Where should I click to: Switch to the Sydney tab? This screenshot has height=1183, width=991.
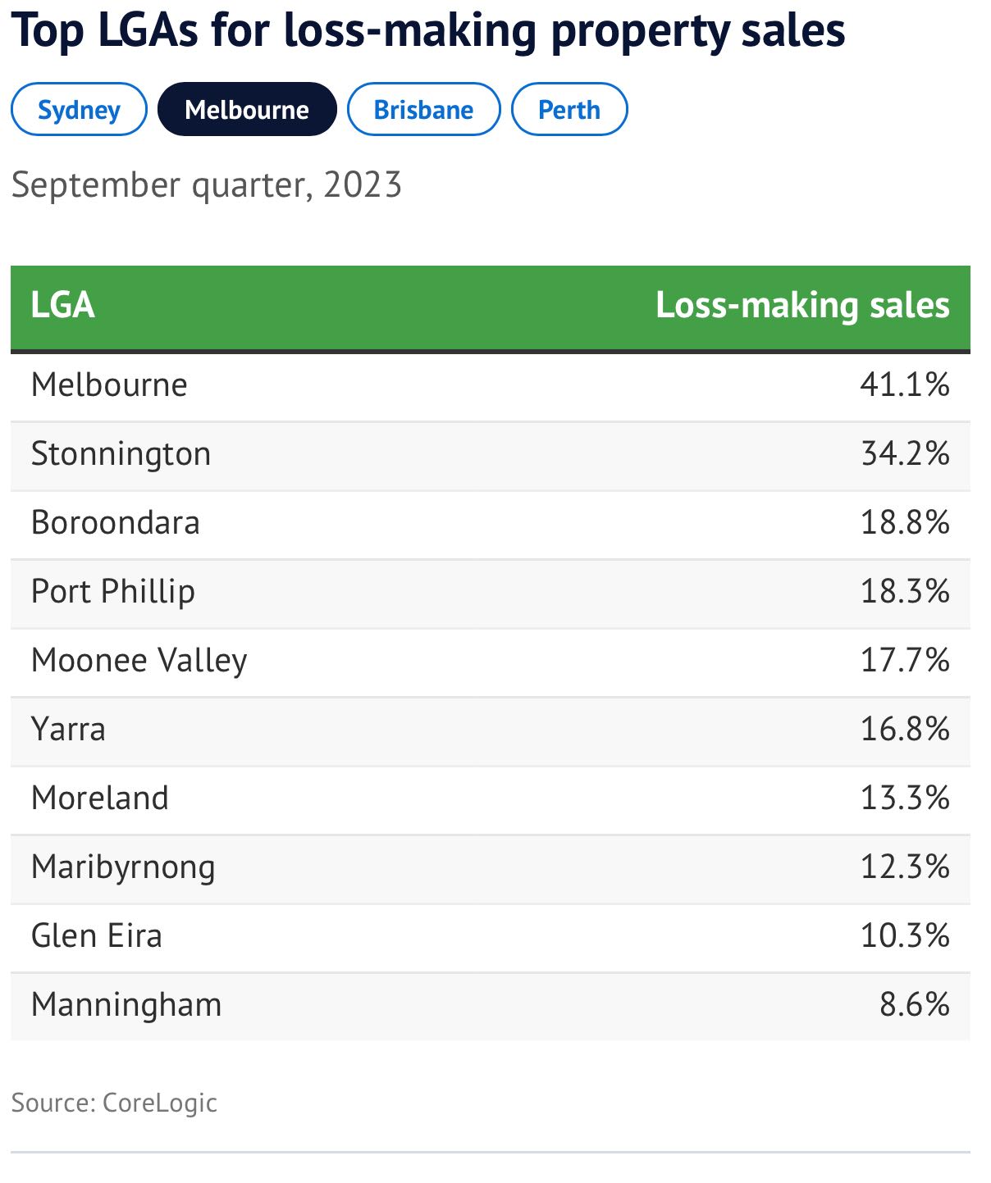point(79,110)
